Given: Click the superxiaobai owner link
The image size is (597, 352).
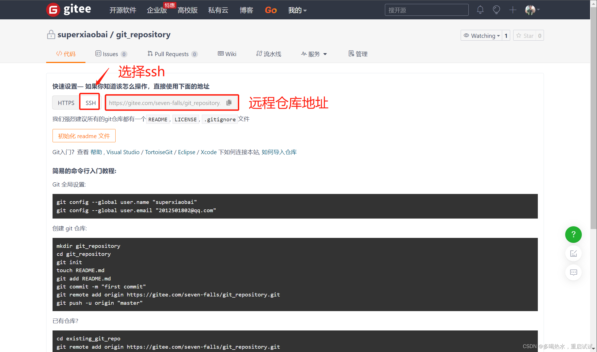Looking at the screenshot, I should [x=83, y=35].
